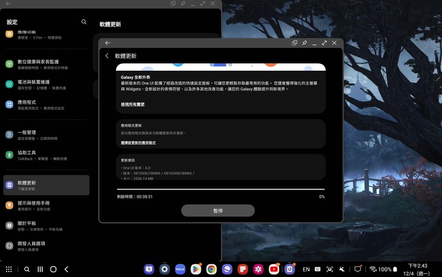
Task: Open Gallery flower app in taskbar
Action: point(258,270)
